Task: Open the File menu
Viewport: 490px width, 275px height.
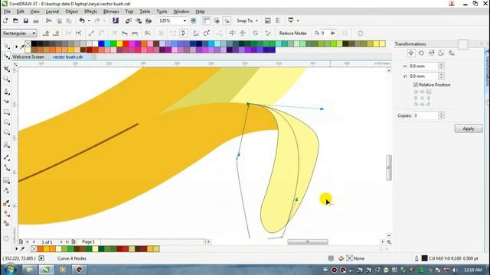Action: coord(7,11)
